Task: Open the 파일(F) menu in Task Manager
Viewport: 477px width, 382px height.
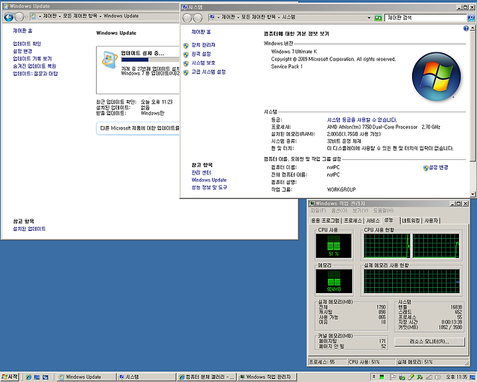Action: 318,210
